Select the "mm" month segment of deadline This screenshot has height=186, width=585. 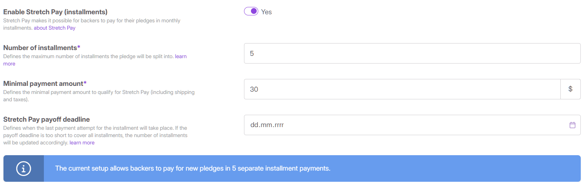click(265, 125)
